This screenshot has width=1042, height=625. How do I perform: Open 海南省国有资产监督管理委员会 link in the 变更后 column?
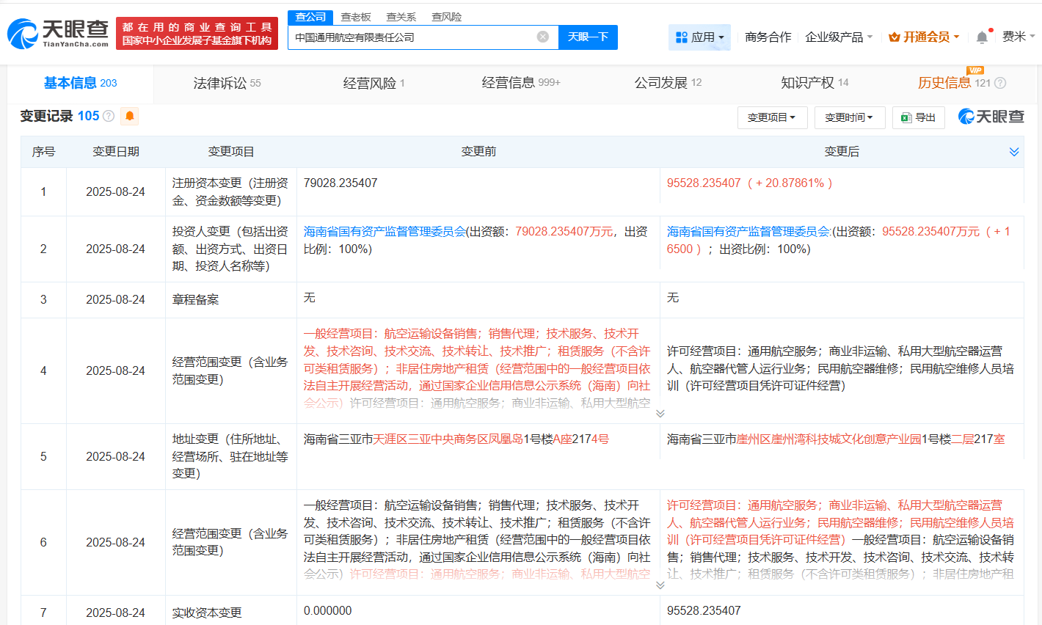click(x=748, y=232)
